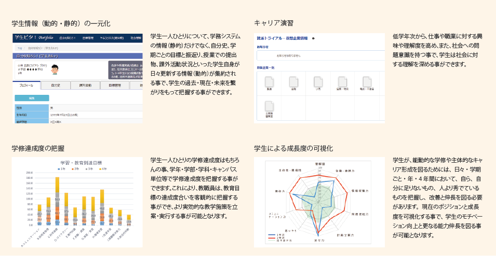Click the 実行力 axis label on radar chart

pos(318,240)
